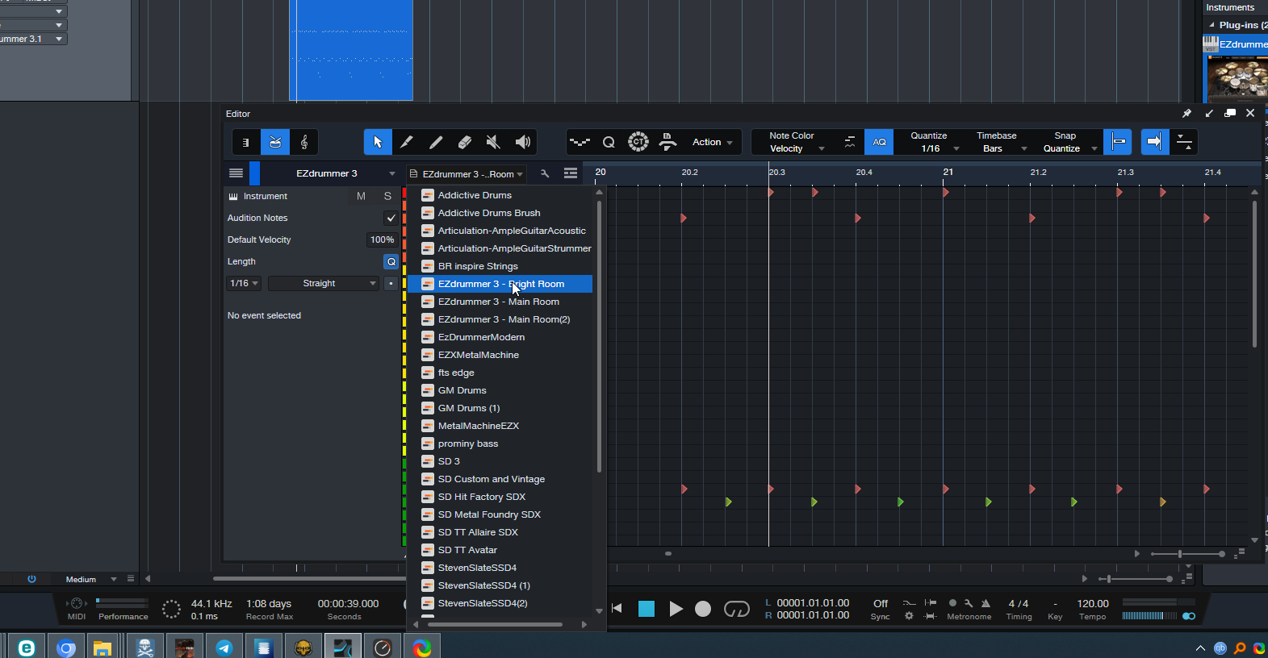Select StevenSlateSSD4 entry
Screen dimensions: 1268x658
477,568
